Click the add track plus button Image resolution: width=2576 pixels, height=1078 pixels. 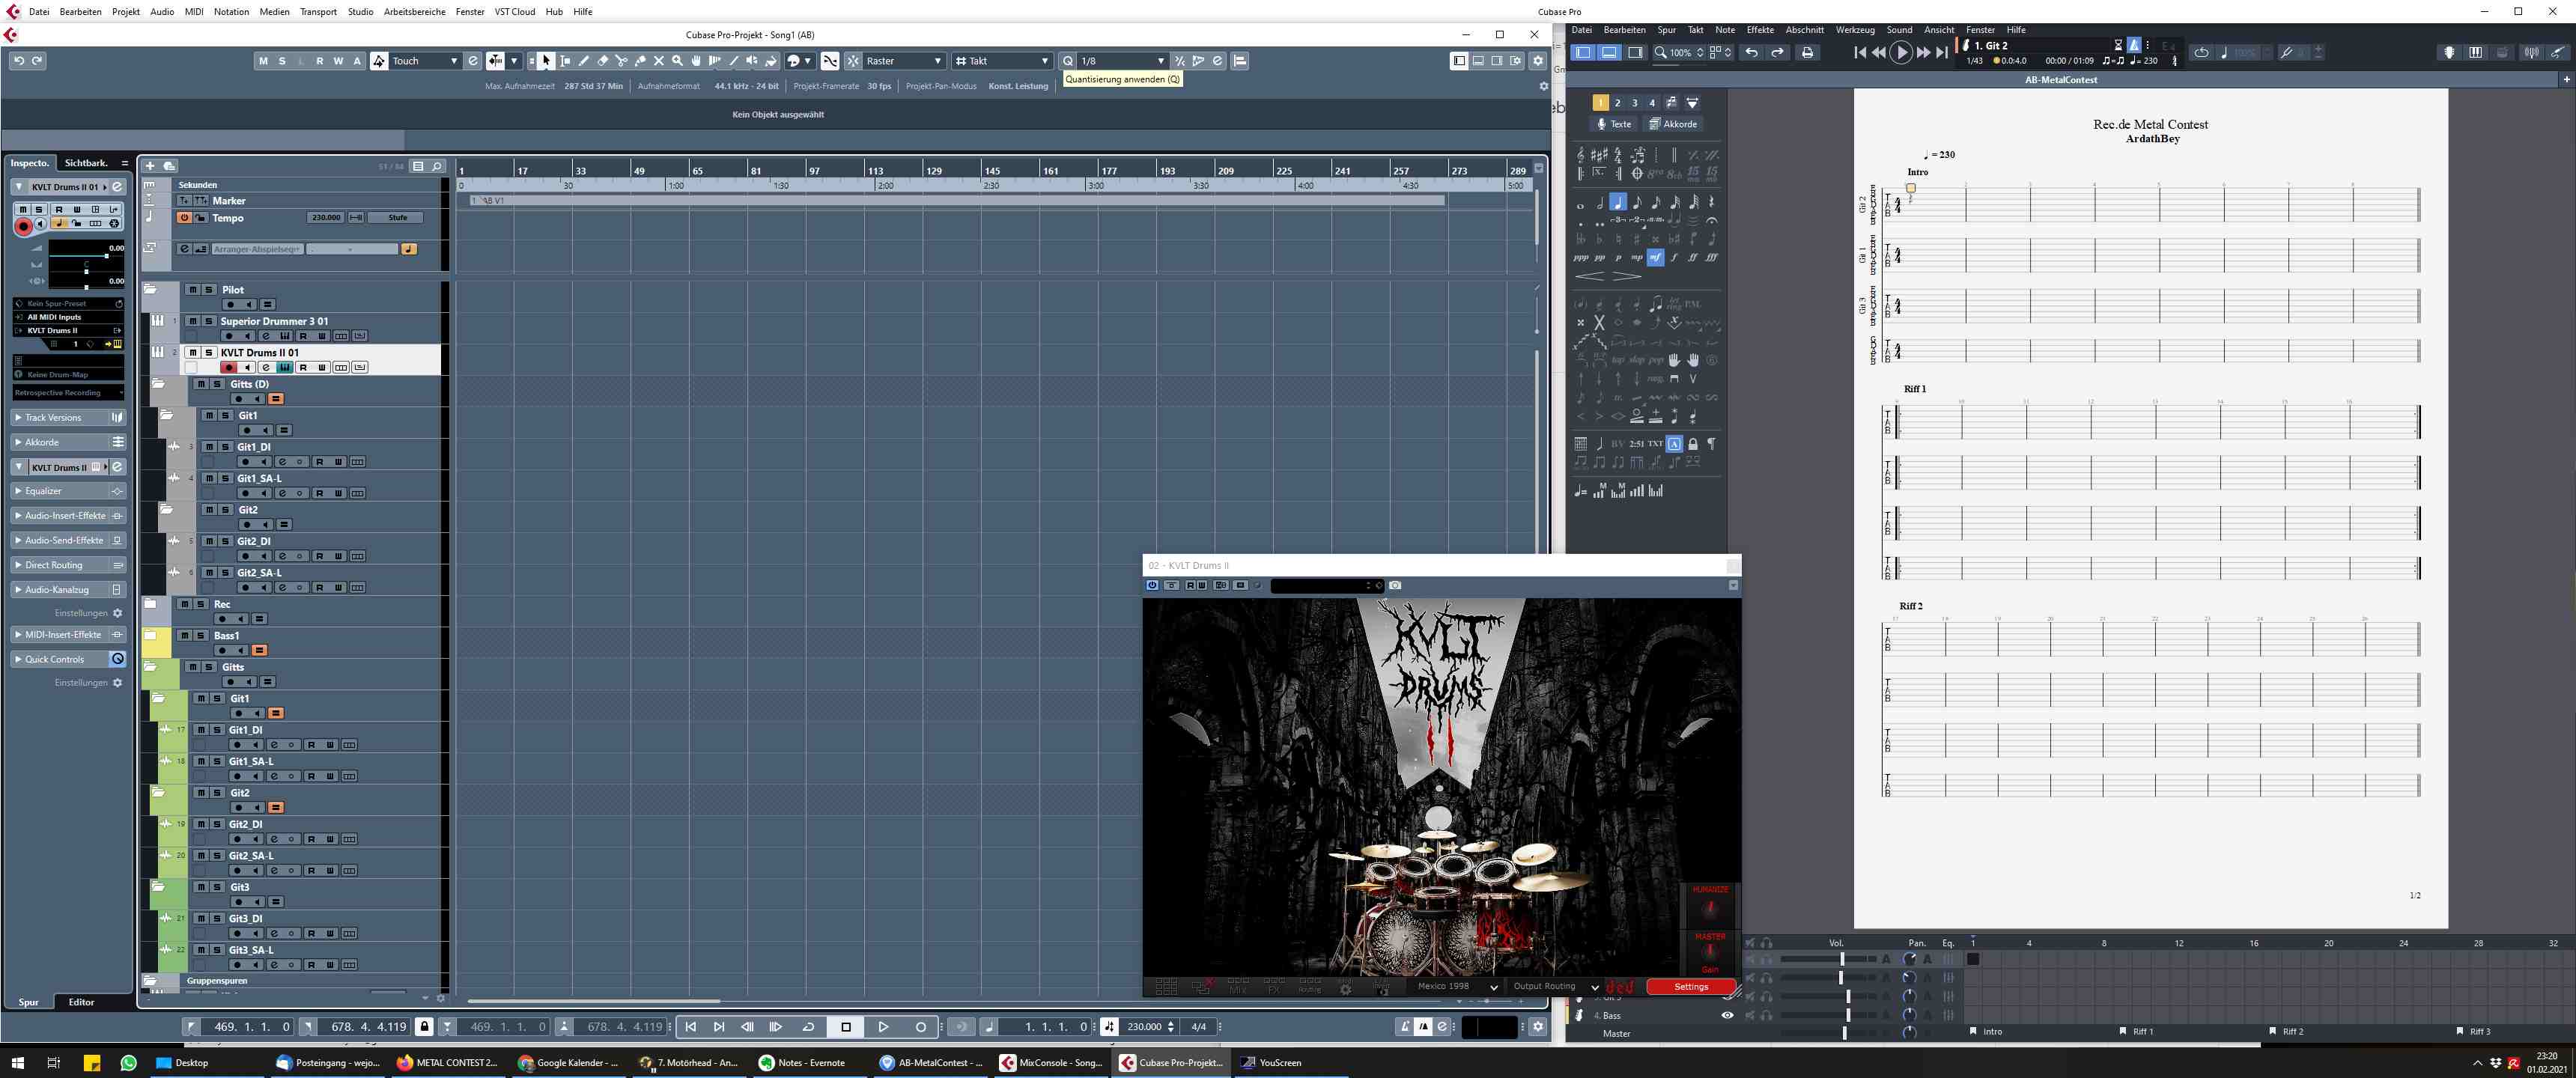coord(150,166)
